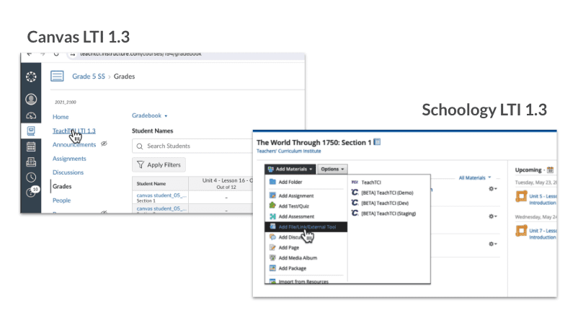Click the Apply Filters button
This screenshot has height=318, width=578.
[x=159, y=164]
